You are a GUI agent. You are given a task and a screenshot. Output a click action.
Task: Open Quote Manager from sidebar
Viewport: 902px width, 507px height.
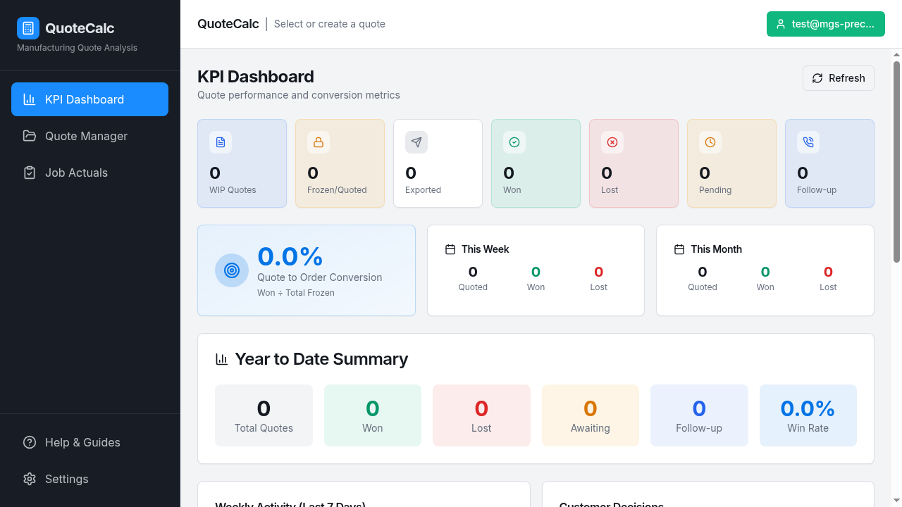(89, 136)
